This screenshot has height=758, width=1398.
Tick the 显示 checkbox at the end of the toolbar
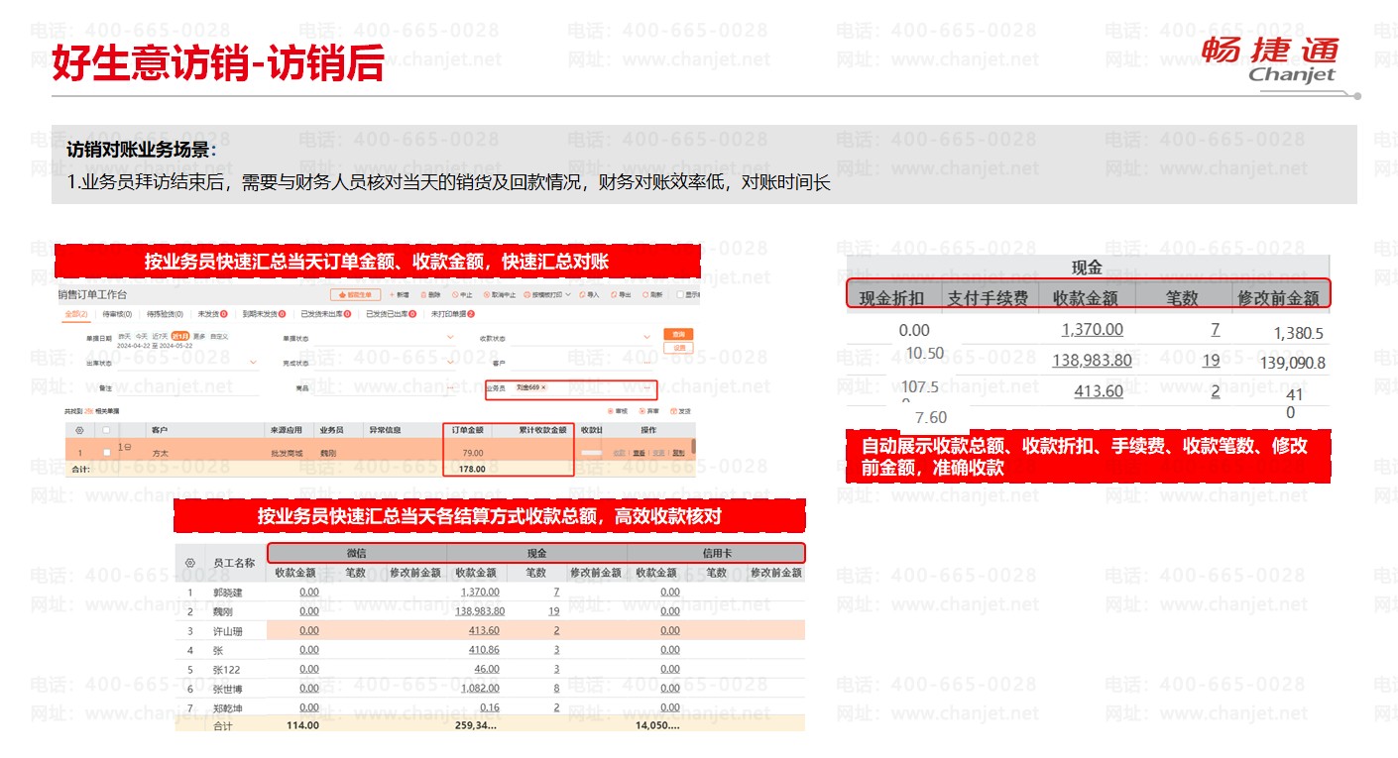[680, 295]
